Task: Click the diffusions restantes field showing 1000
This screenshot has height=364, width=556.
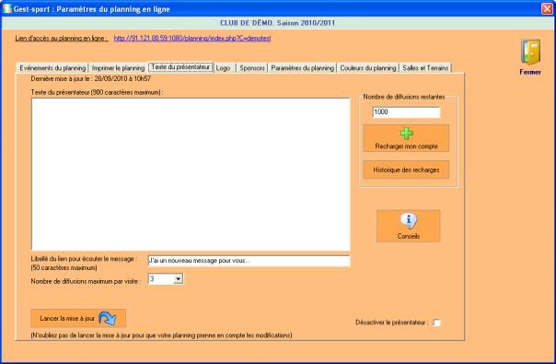Action: pyautogui.click(x=406, y=112)
